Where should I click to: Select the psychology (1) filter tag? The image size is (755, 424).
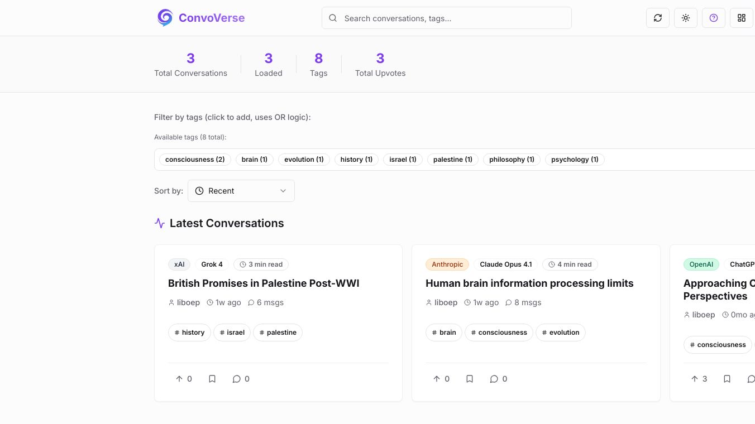[x=575, y=160]
